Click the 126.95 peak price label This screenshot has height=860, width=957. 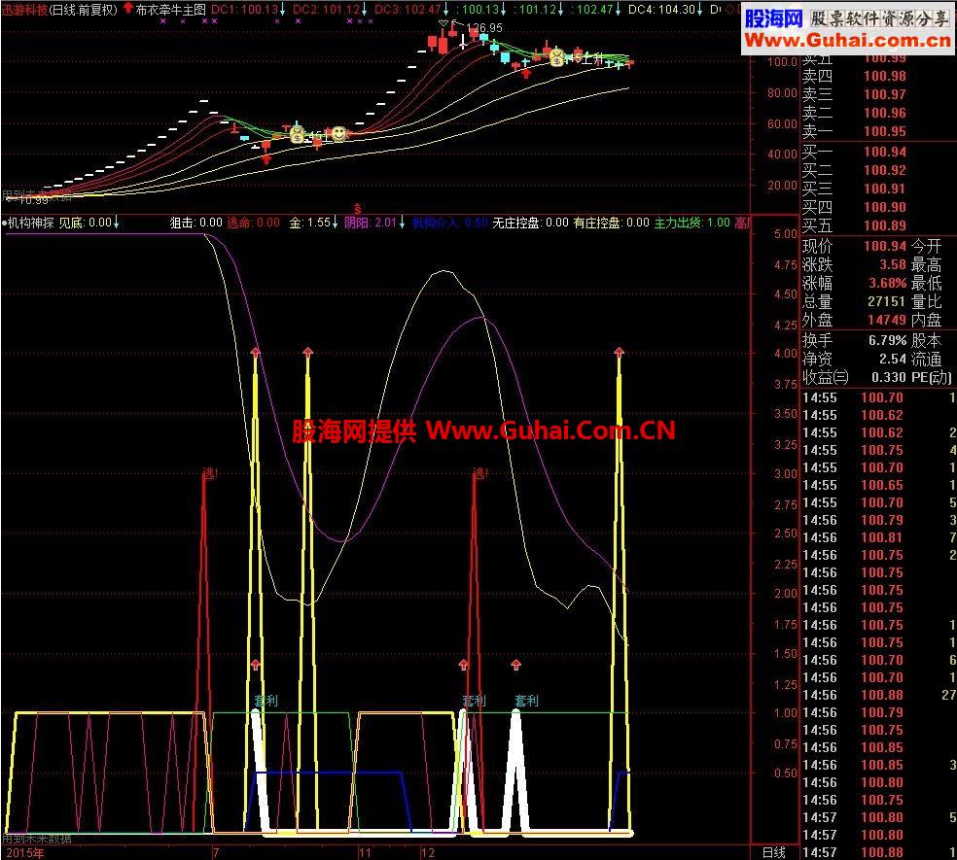pyautogui.click(x=484, y=28)
